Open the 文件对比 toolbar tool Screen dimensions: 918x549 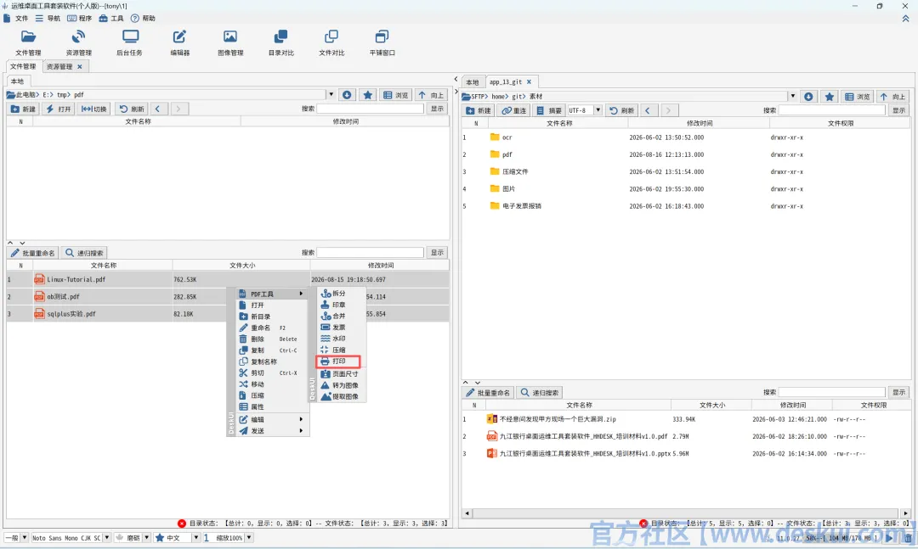coord(331,42)
